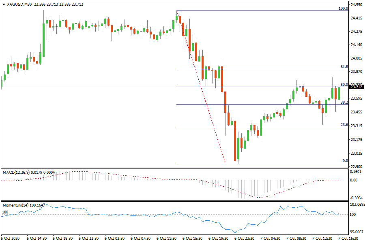Click the Momentum 103.0695 scale value
This screenshot has height=243, width=365.
(x=356, y=205)
